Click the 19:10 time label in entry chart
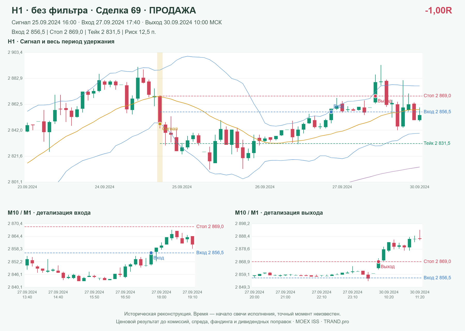This screenshot has width=465, height=331. [192, 297]
